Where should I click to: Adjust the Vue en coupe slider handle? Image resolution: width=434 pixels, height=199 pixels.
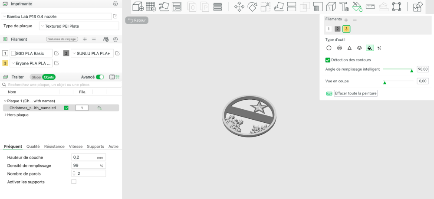point(385,82)
